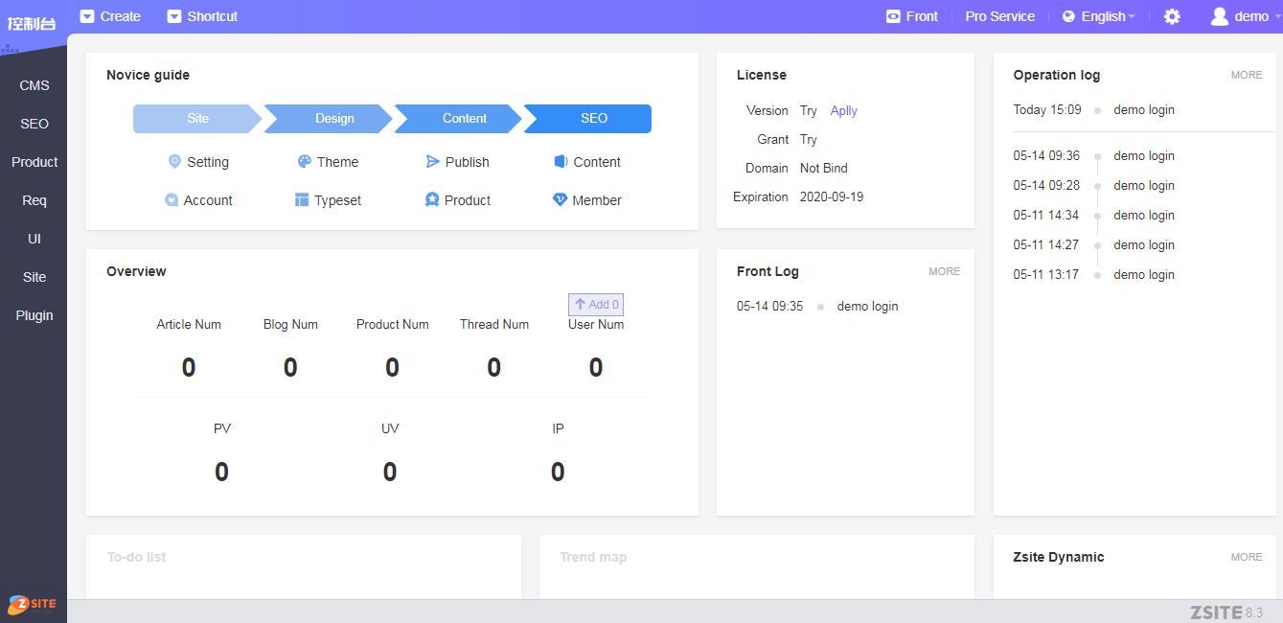Image resolution: width=1283 pixels, height=623 pixels.
Task: Click the Aplly link beside Version
Action: (x=843, y=111)
